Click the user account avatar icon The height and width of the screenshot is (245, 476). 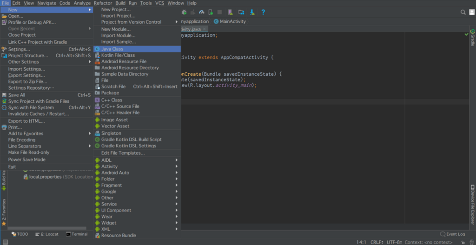pyautogui.click(x=471, y=12)
